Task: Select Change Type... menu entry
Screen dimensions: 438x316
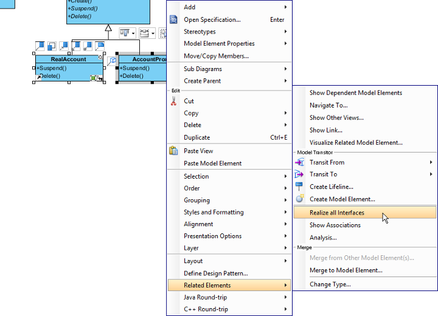Action: [365, 284]
